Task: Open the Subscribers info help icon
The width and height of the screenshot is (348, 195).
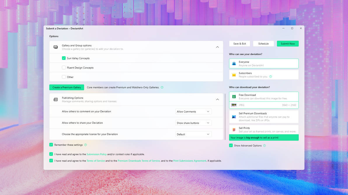Action: [x=271, y=77]
